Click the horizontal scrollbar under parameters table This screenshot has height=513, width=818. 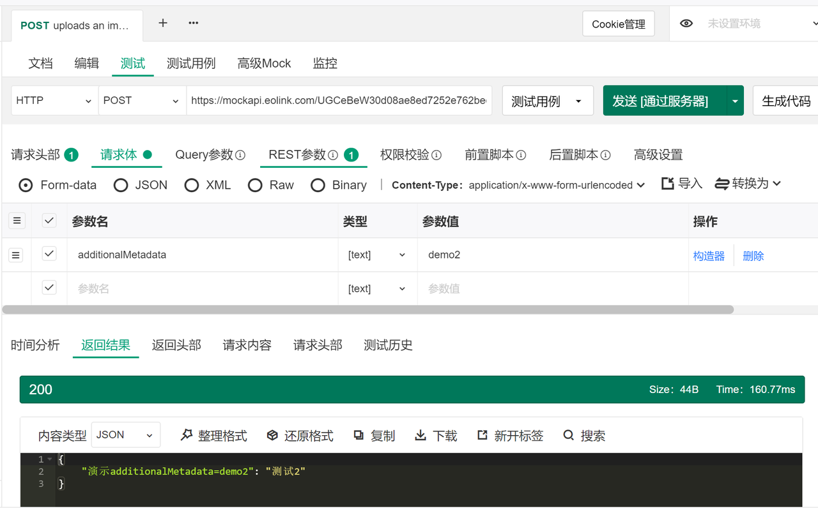[368, 309]
